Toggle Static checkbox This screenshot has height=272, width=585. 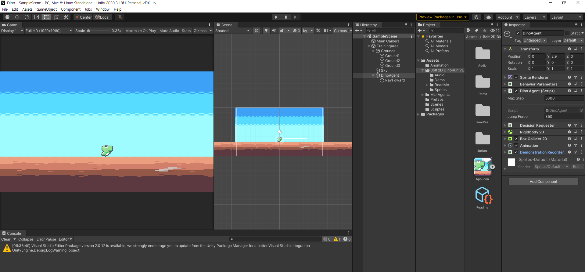tap(567, 33)
